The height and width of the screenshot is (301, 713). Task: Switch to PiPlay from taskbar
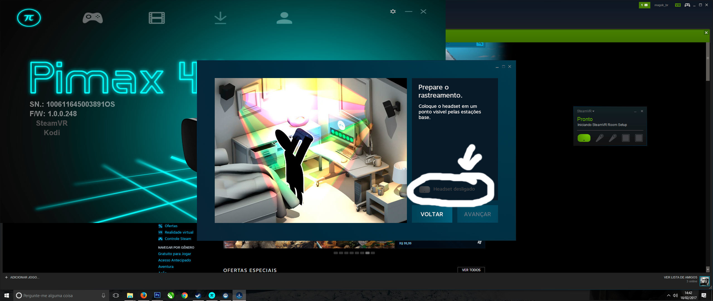(x=212, y=295)
